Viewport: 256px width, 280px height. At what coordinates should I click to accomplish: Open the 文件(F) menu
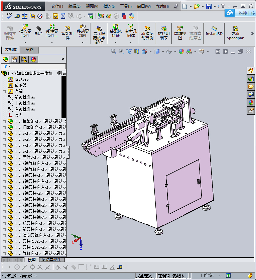(x=57, y=6)
